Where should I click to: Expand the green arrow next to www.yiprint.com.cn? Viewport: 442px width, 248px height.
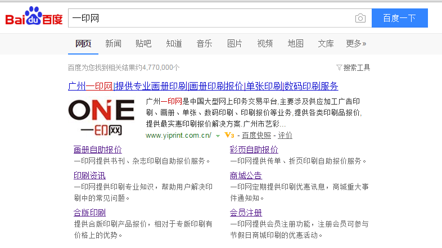tap(218, 136)
